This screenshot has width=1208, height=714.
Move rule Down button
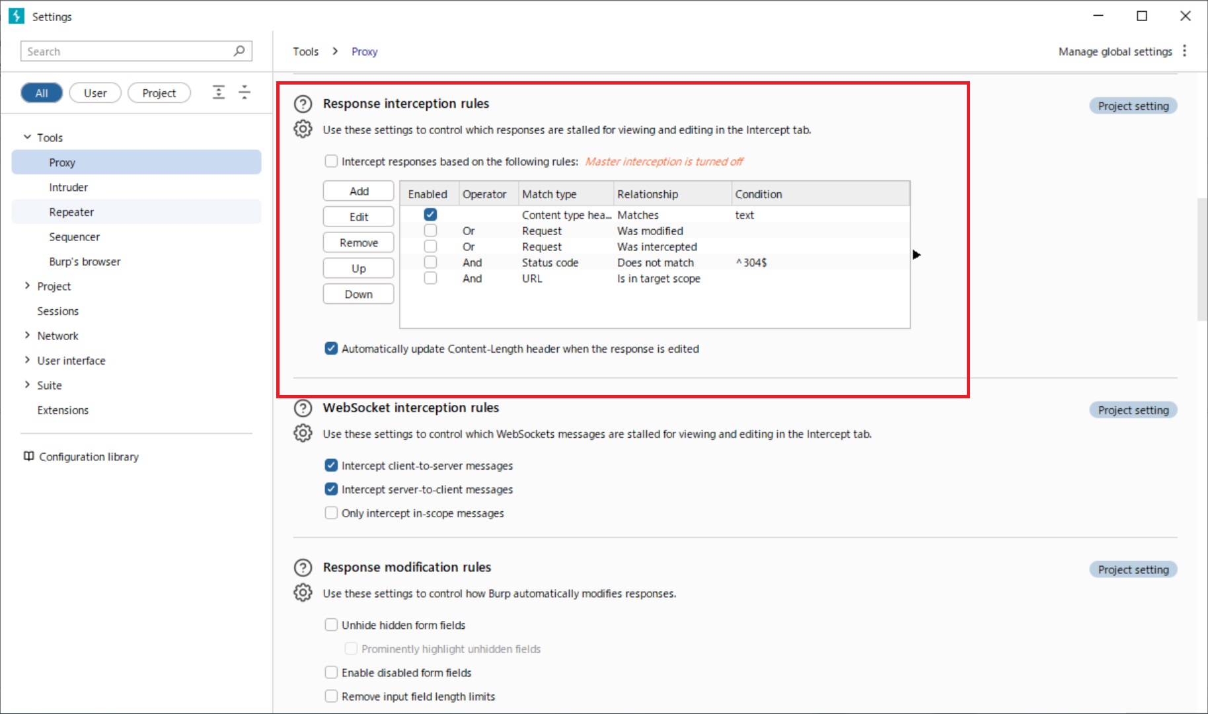(359, 294)
